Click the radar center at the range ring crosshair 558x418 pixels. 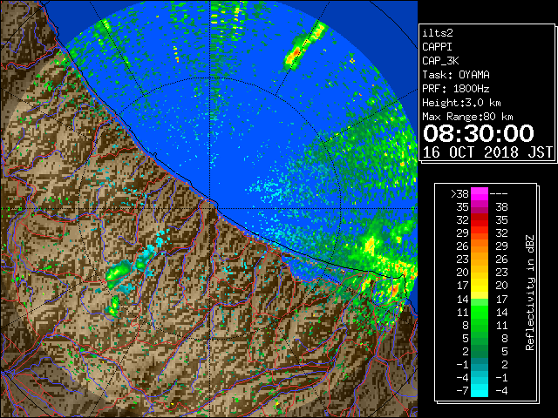210,209
